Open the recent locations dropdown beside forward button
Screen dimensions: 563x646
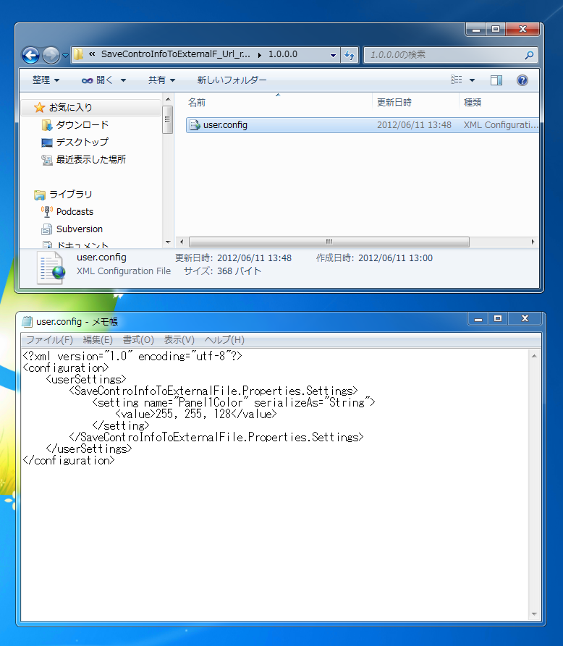coord(65,55)
